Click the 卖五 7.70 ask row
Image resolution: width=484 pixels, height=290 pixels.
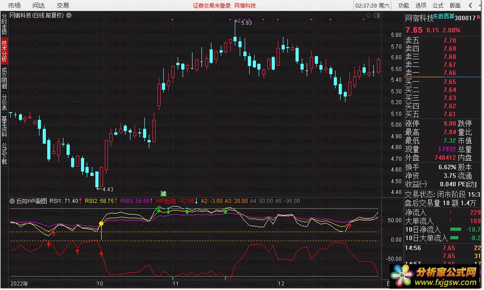point(443,40)
